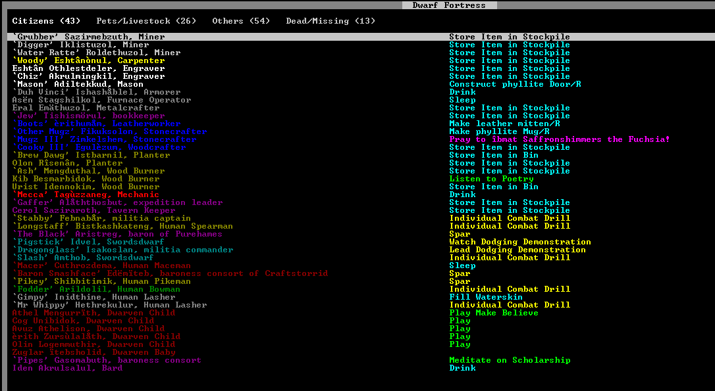Select 'Gaffer' Alåththosbut, expedition leader
The width and height of the screenshot is (715, 391).
(x=117, y=202)
